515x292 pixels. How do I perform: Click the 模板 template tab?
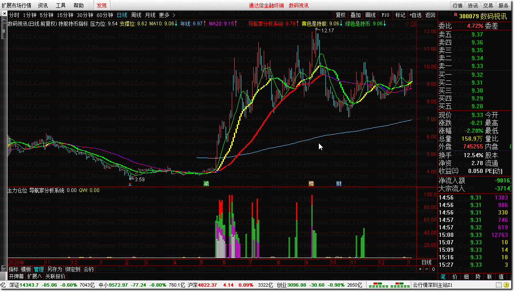tap(26, 269)
